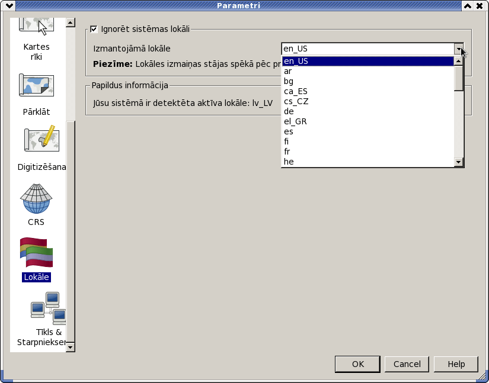Select el_GR locale option

coord(368,121)
